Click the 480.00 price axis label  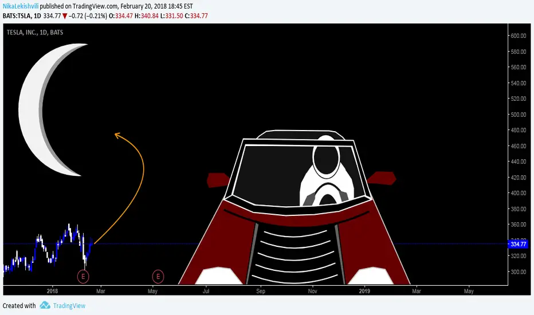[519, 130]
